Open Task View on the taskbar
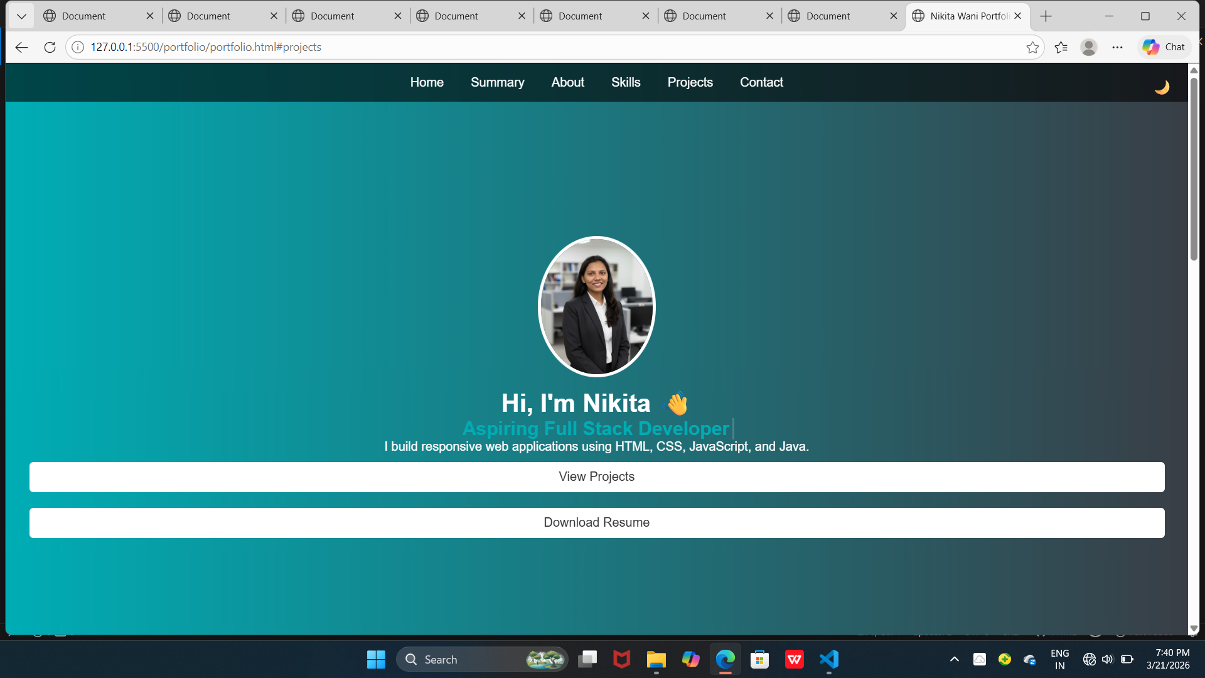Image resolution: width=1205 pixels, height=678 pixels. point(587,659)
